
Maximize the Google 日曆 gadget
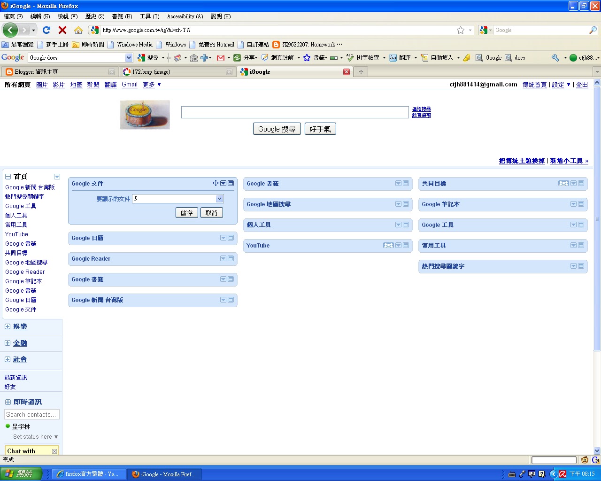coord(231,238)
